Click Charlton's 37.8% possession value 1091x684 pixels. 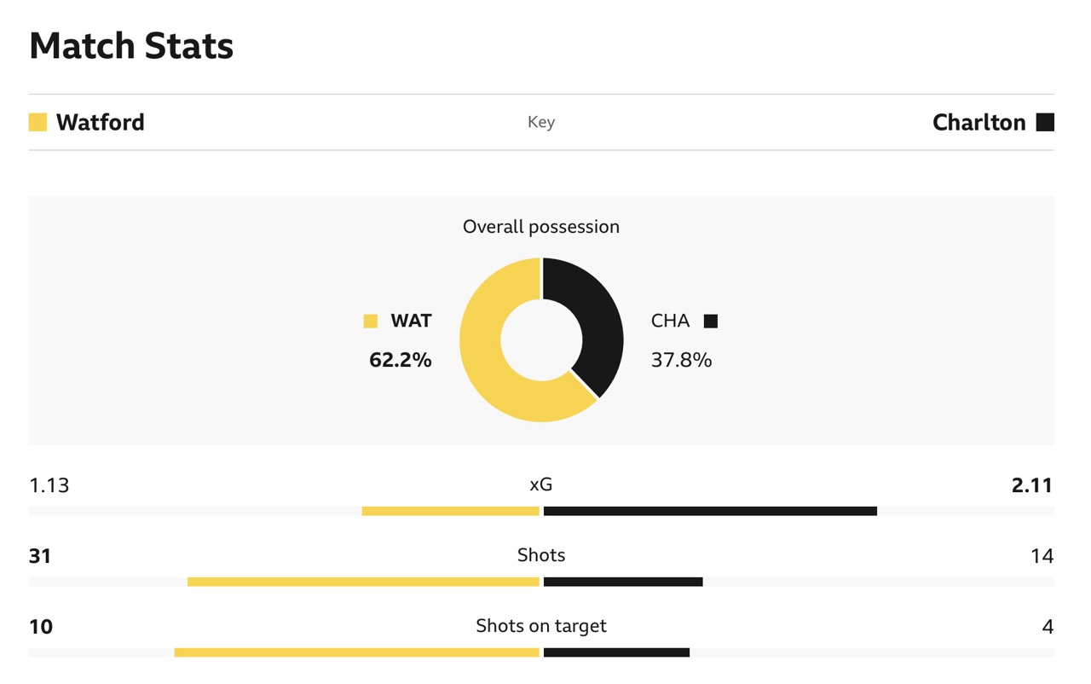(x=681, y=360)
